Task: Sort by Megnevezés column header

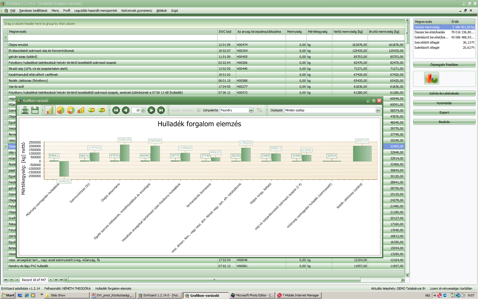Action: coord(113,32)
